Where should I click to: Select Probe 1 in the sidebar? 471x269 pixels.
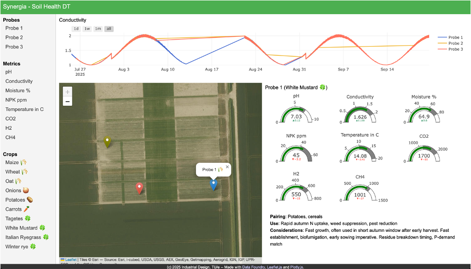[x=14, y=28]
